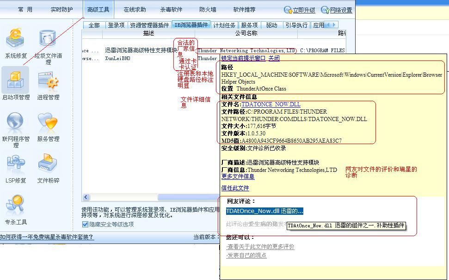This screenshot has height=280, width=449.
Task: Toggle the 隐藏安全等级选项 checkbox
Action: point(85,224)
